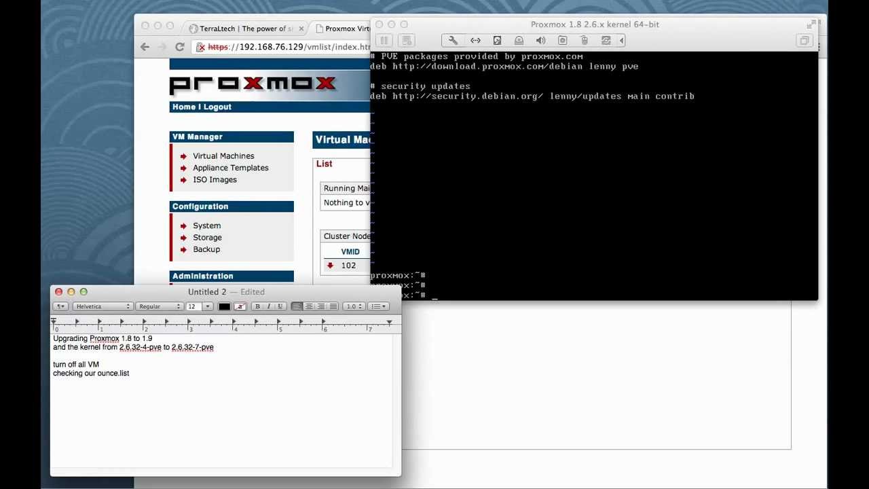This screenshot has height=489, width=869.
Task: Go forward in Chrome browser
Action: pos(162,47)
